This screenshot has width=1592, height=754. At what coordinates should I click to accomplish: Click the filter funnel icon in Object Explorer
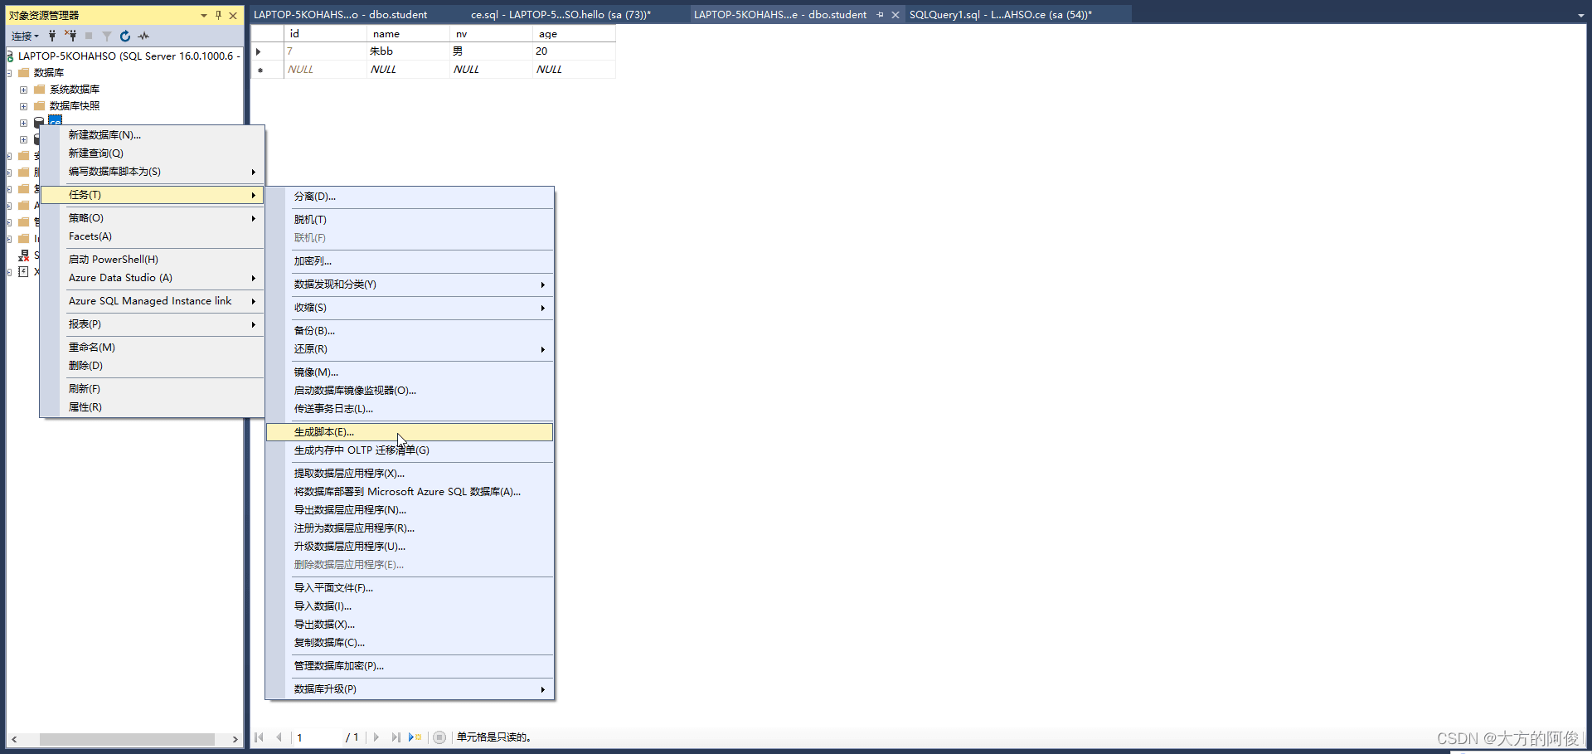tap(107, 36)
